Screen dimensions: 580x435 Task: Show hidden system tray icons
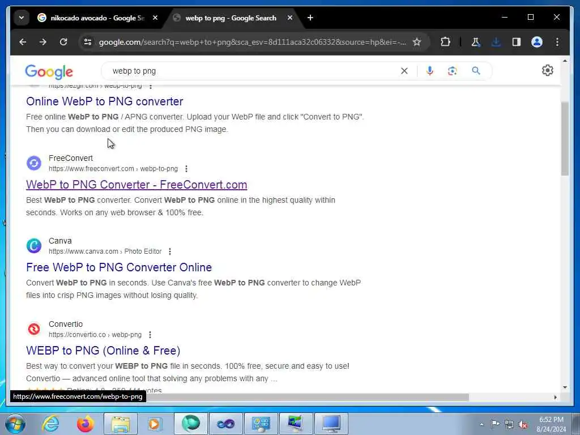481,424
